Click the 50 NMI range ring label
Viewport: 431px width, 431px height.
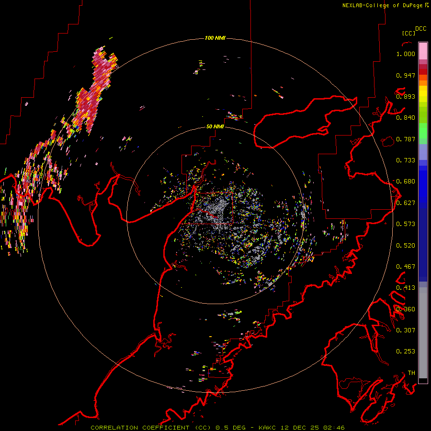click(215, 126)
